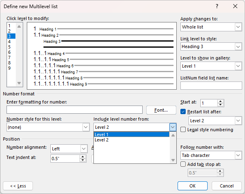Click the Less button to collapse options

pos(18,186)
